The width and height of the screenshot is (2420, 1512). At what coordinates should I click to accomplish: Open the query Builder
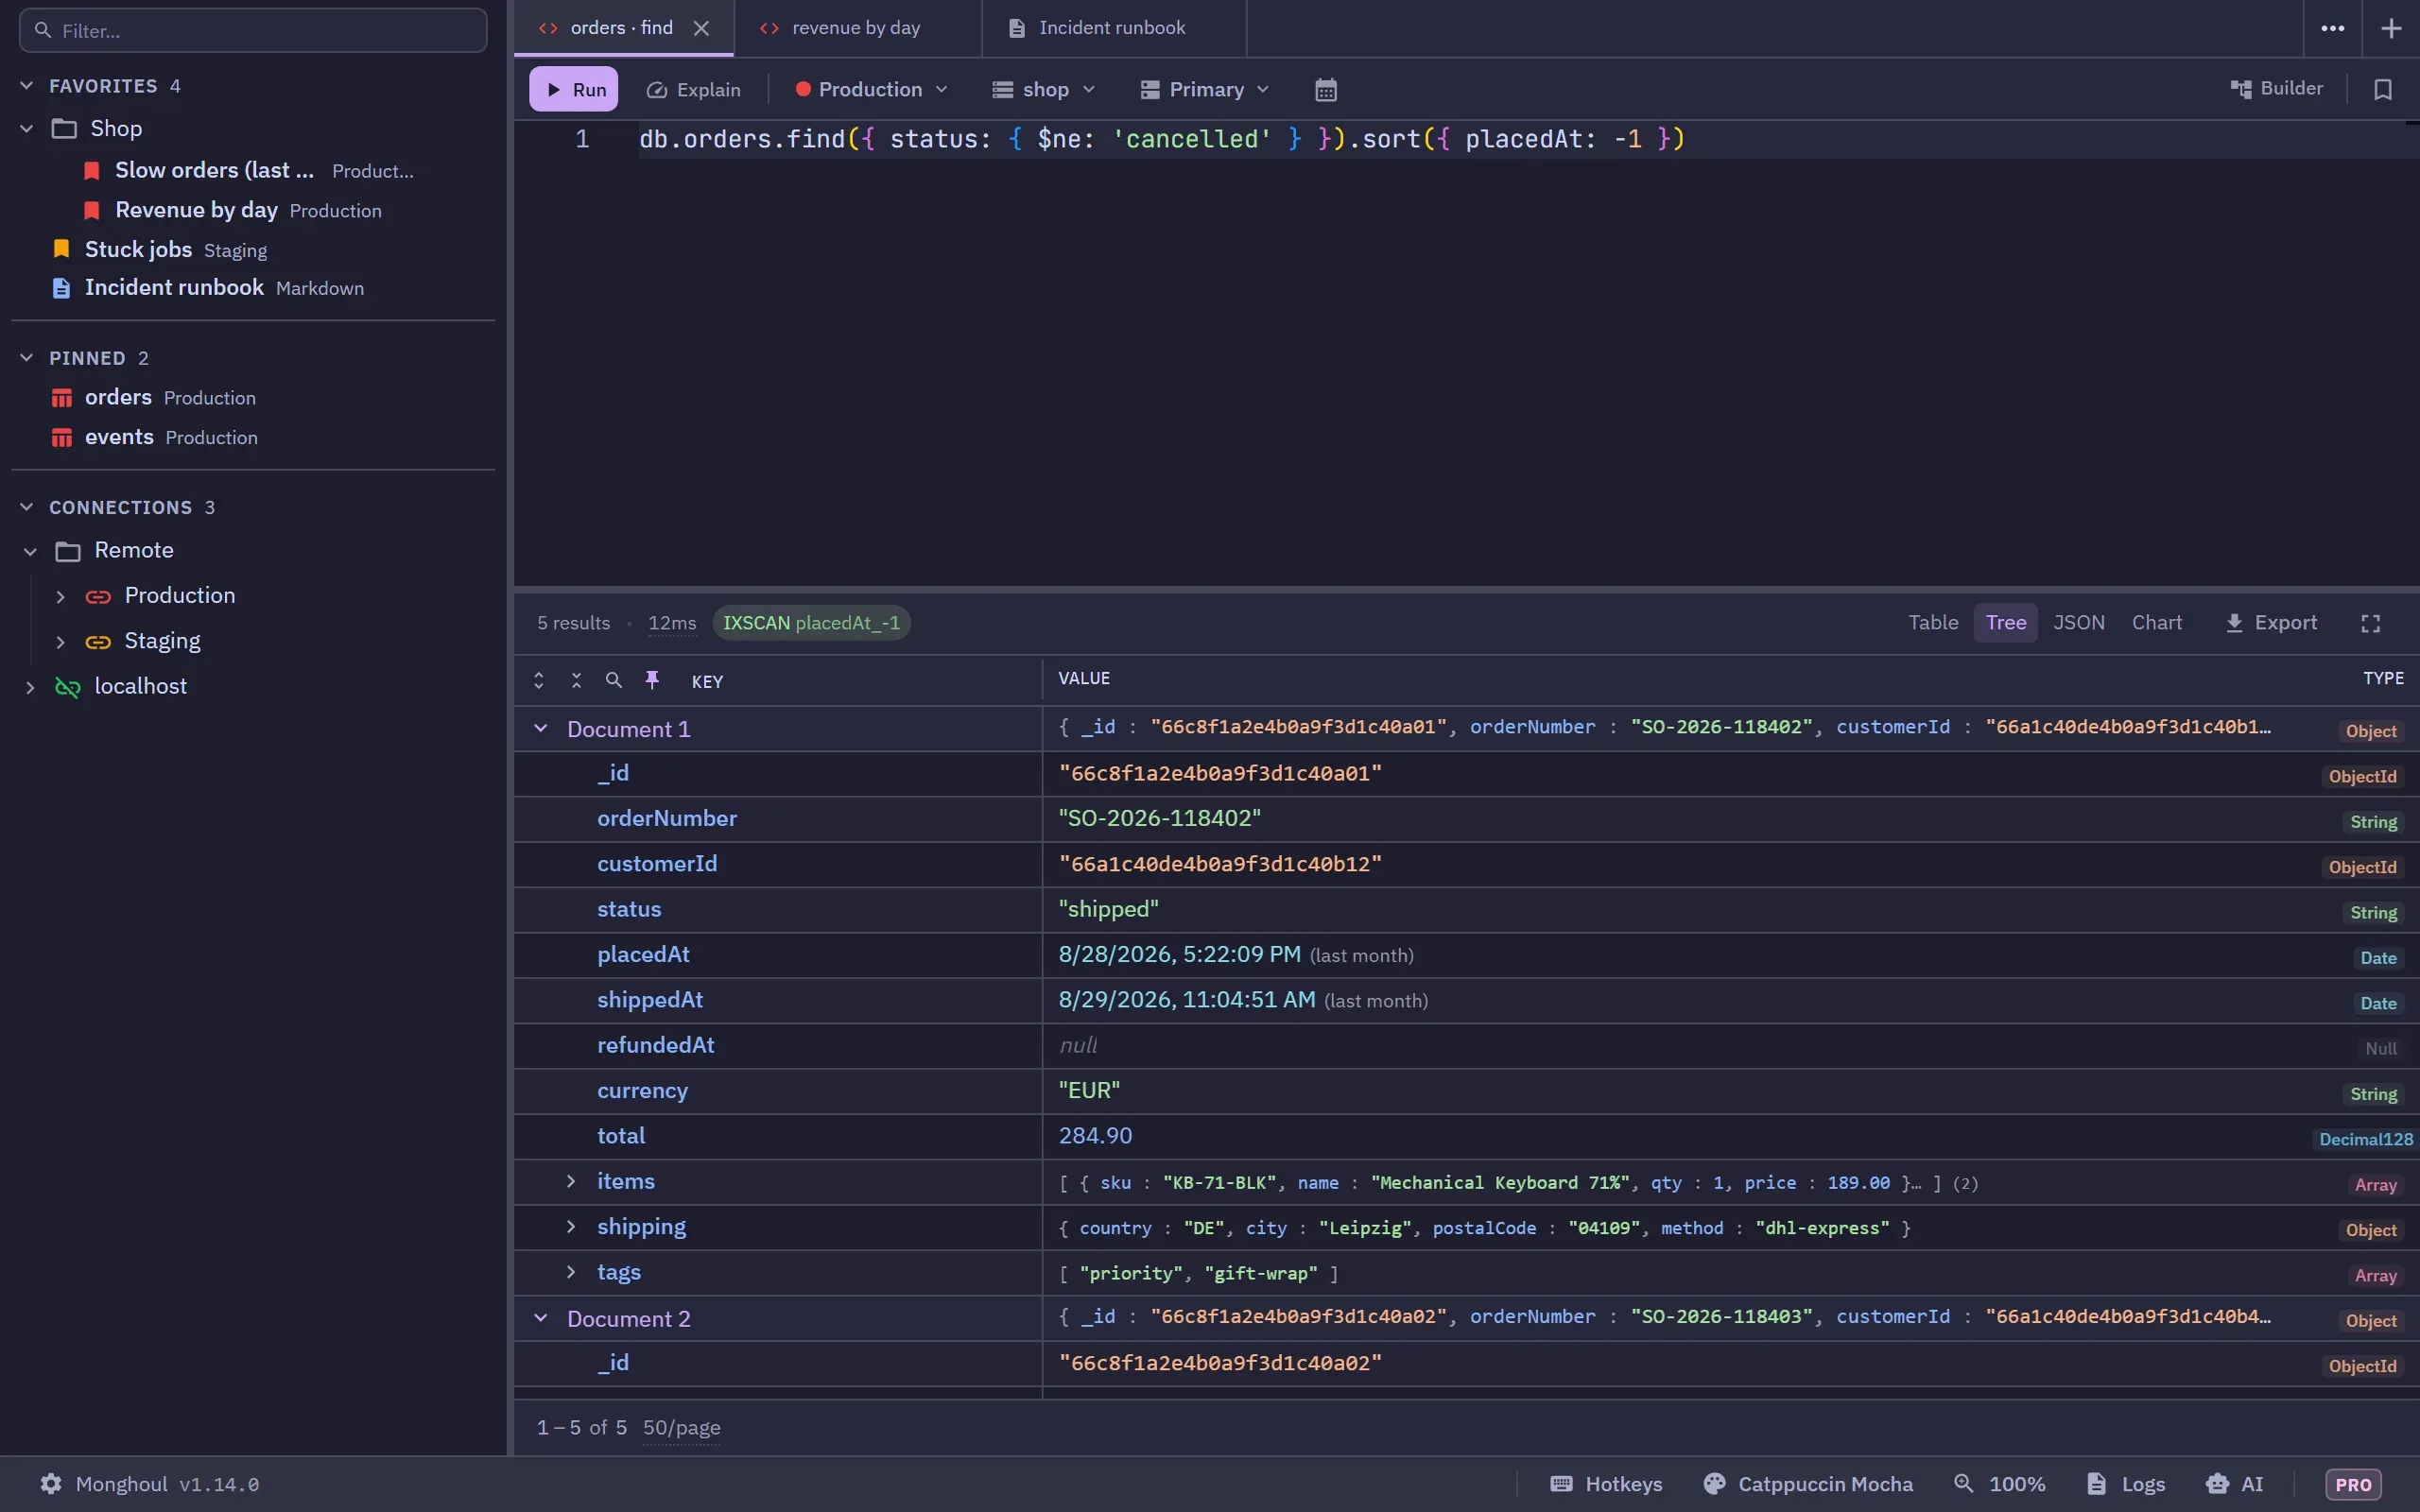coord(2276,89)
